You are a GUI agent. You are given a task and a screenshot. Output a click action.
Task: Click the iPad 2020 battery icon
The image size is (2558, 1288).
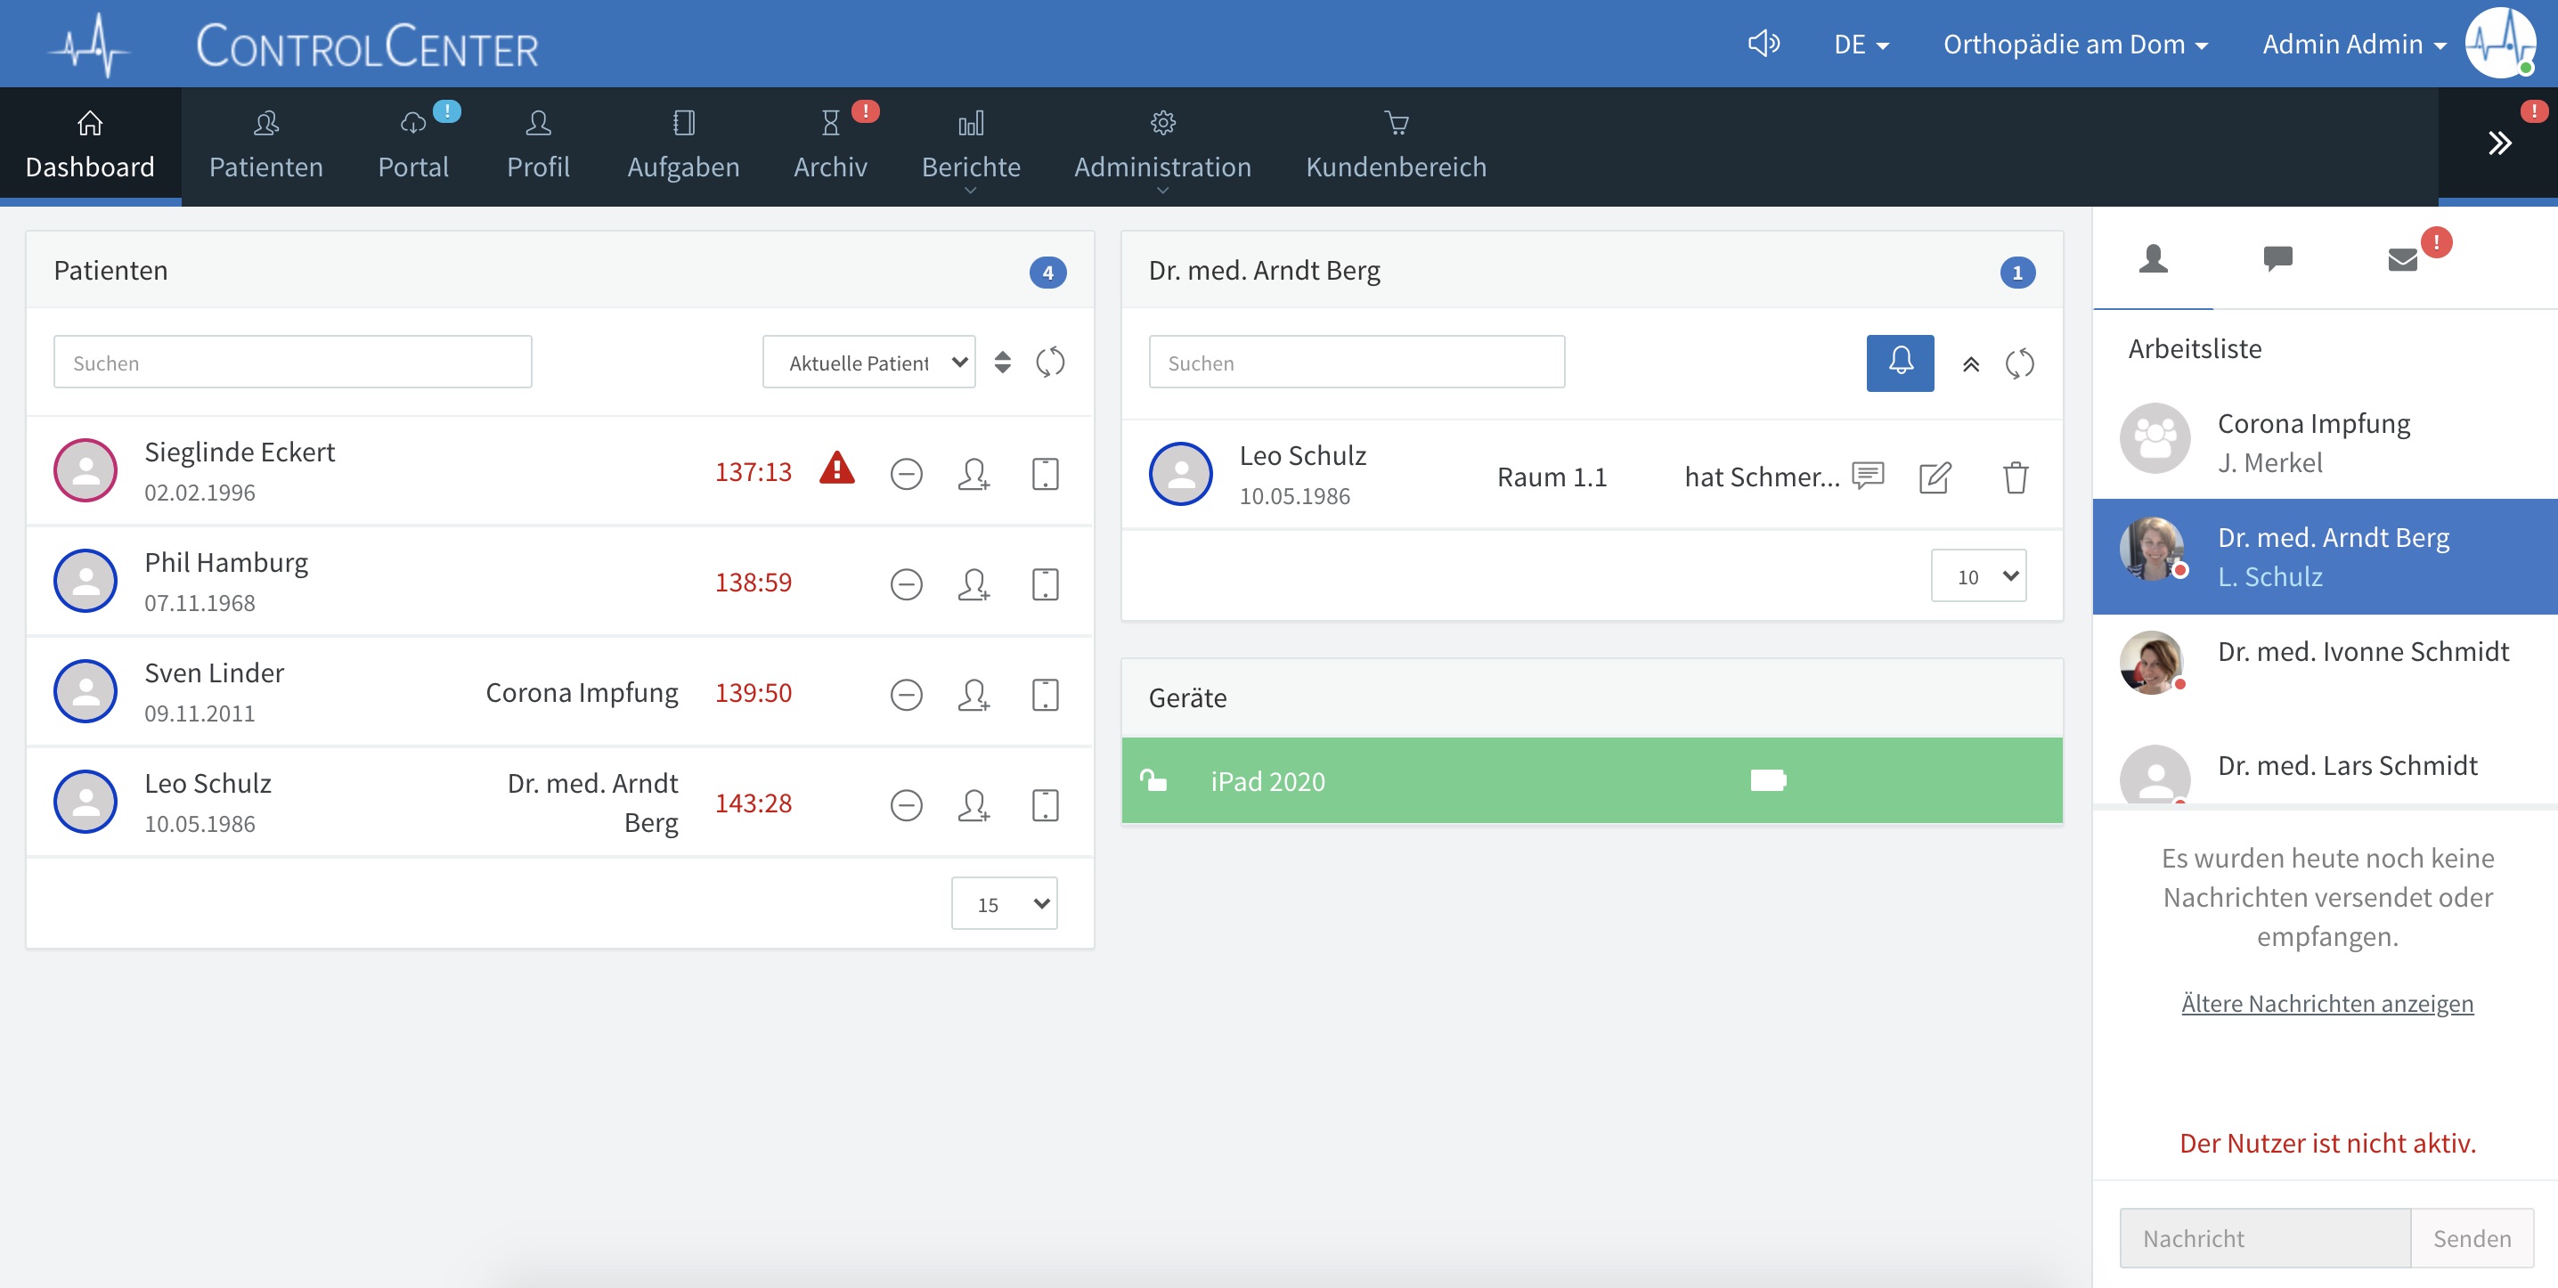1769,780
